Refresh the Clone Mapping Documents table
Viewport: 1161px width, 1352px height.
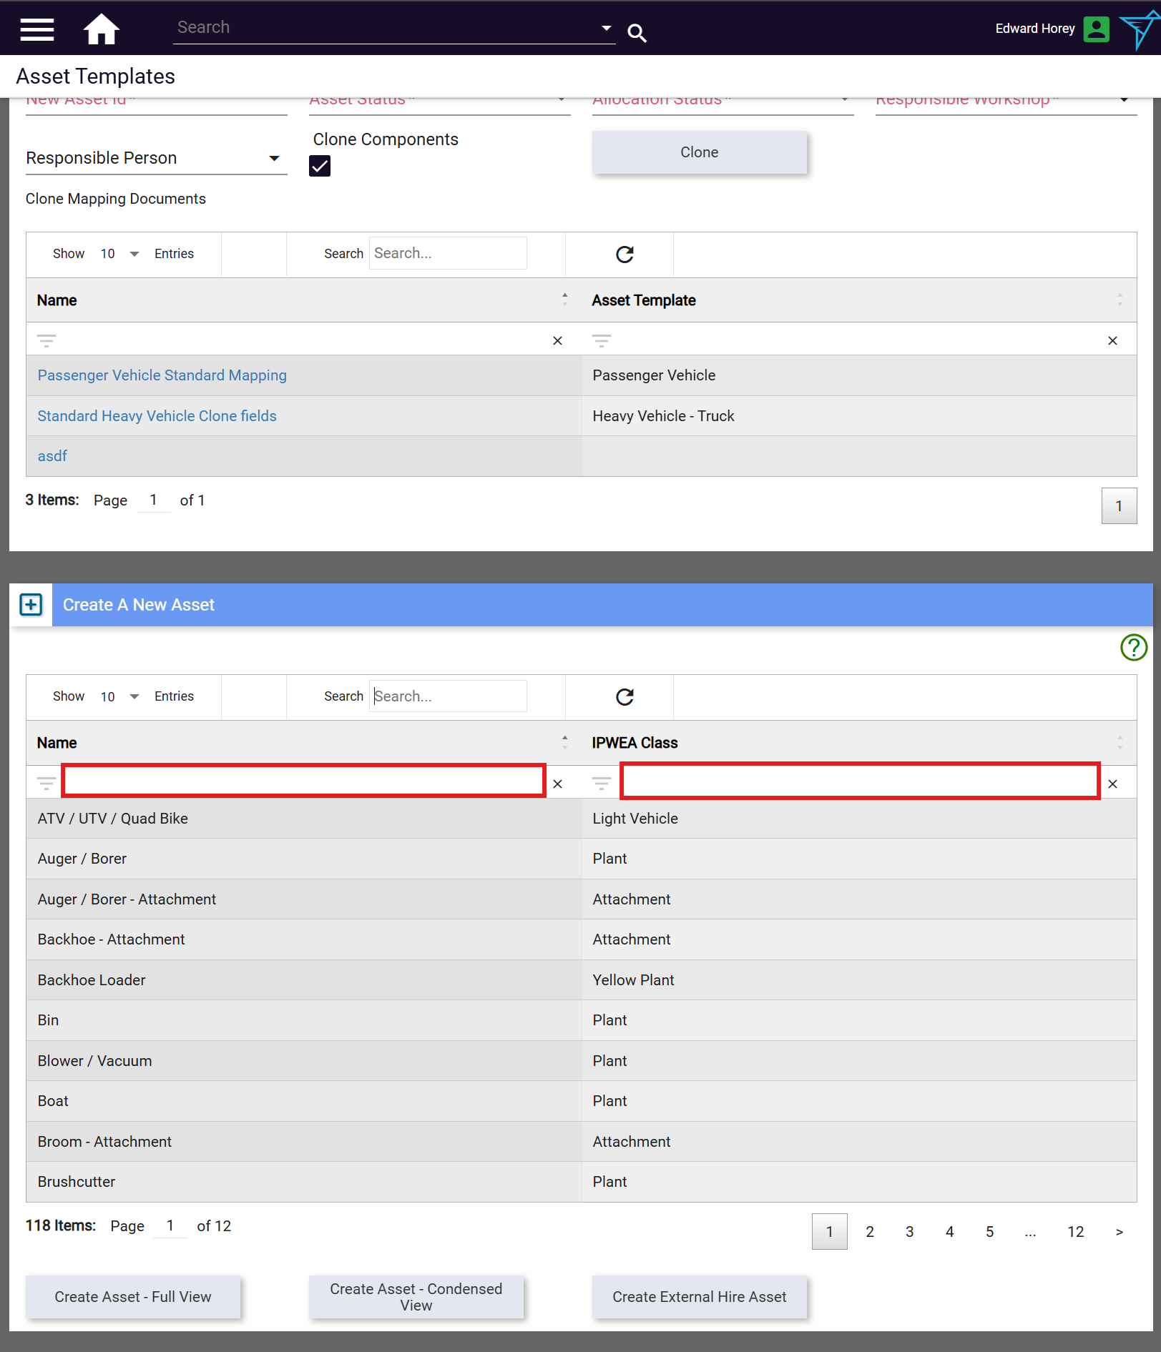pyautogui.click(x=624, y=255)
